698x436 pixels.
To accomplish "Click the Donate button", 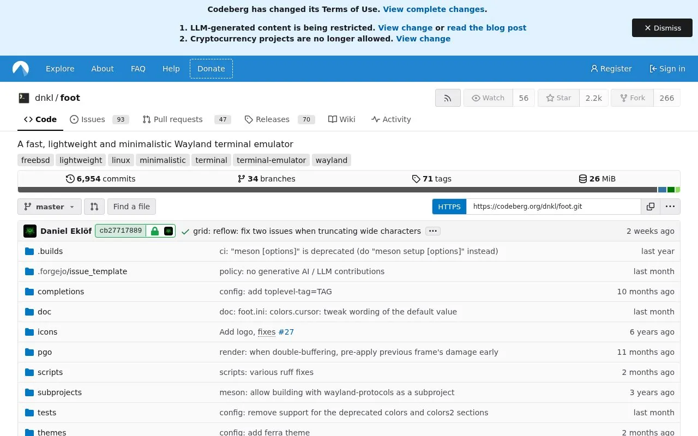I will point(211,69).
